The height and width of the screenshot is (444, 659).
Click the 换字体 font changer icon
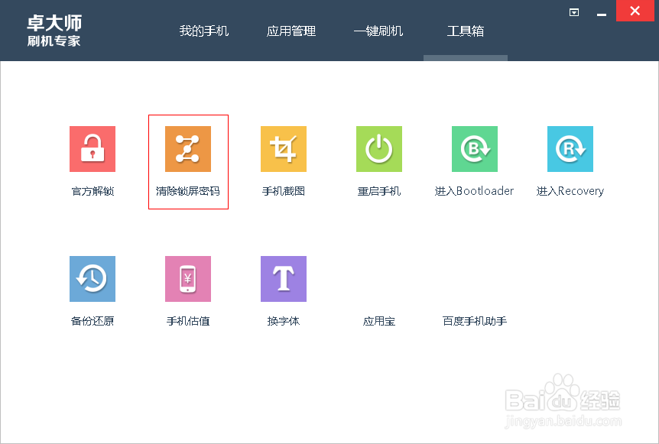tap(283, 278)
